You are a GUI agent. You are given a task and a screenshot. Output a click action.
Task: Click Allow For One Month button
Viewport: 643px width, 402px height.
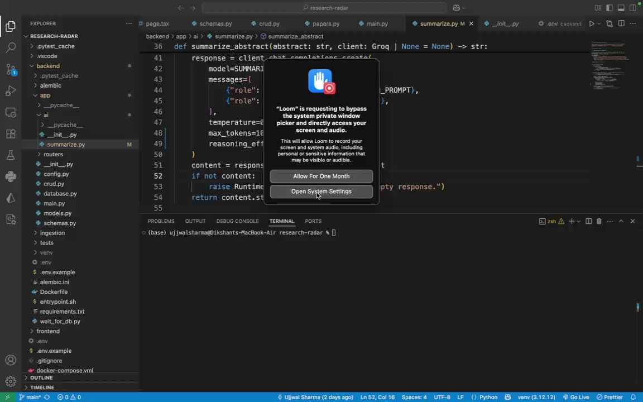tap(321, 176)
